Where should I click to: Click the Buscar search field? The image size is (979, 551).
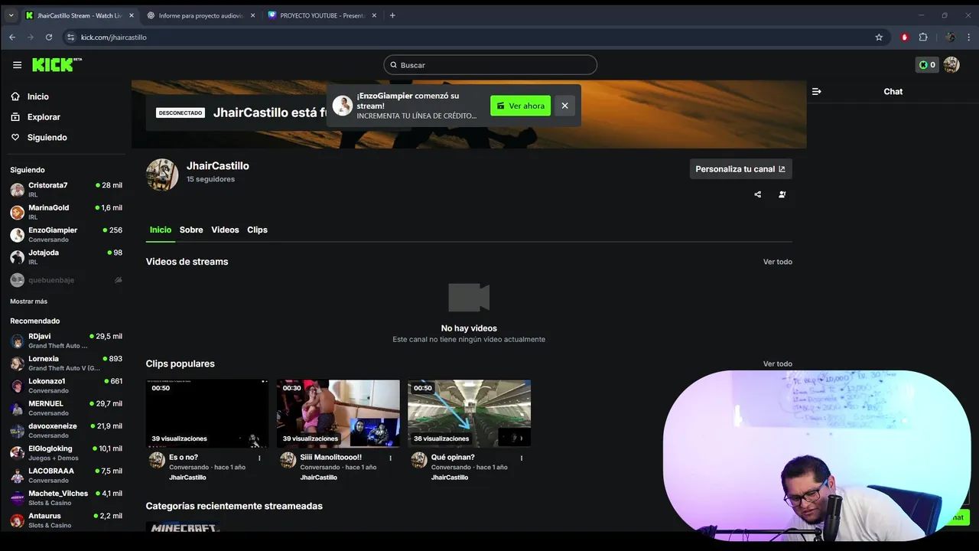(x=490, y=65)
